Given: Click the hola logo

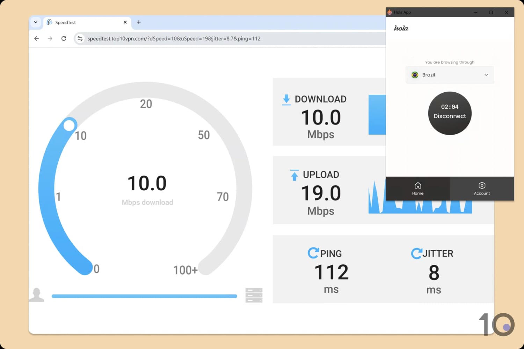Looking at the screenshot, I should (401, 28).
